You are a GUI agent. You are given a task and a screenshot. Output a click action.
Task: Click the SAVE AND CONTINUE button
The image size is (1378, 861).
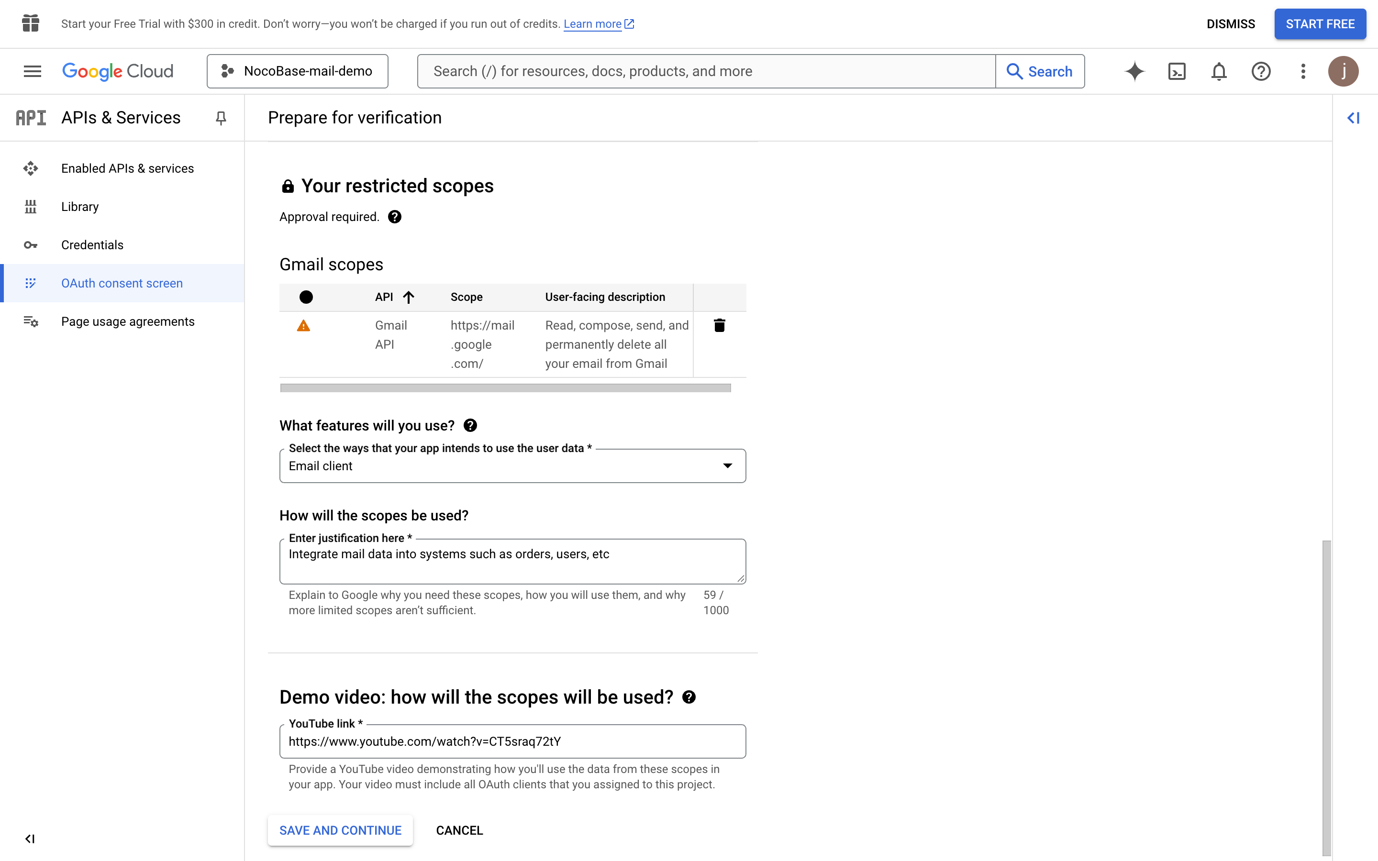[x=341, y=830]
